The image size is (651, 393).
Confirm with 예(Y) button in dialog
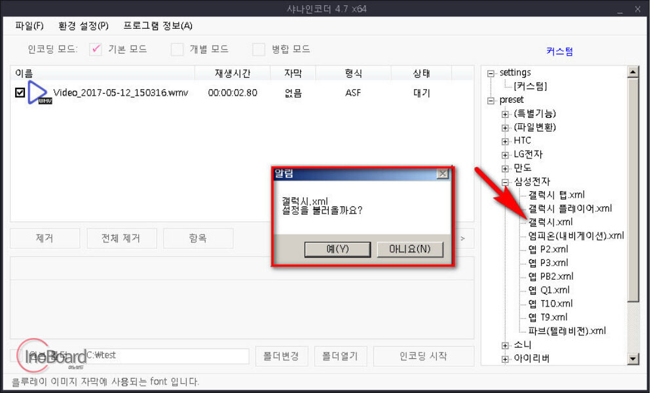[337, 250]
